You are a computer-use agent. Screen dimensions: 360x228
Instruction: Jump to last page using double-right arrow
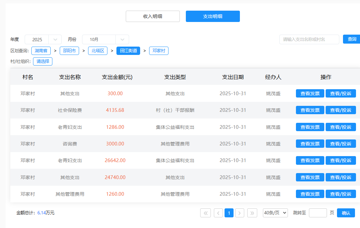(x=252, y=213)
